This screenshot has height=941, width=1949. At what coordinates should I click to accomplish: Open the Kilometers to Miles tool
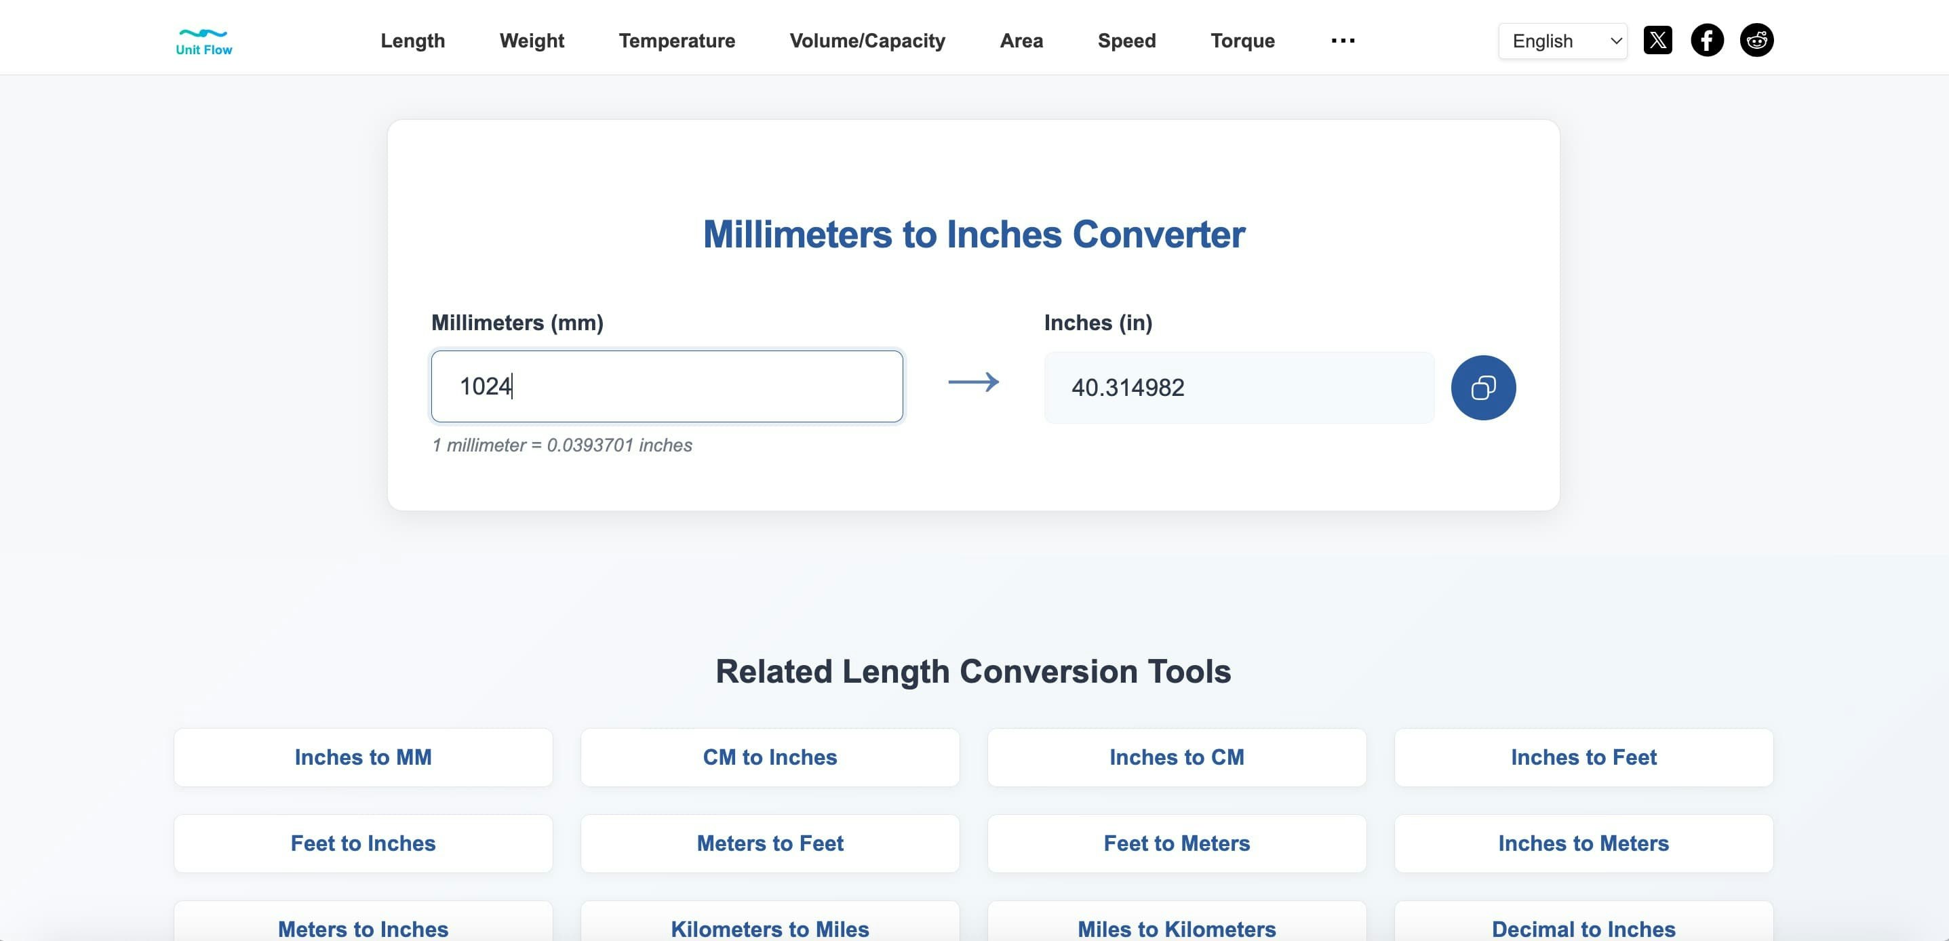[x=770, y=929]
